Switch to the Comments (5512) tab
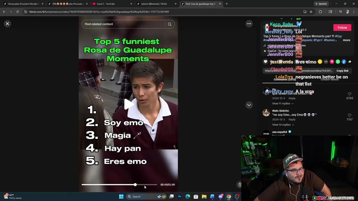Viewport: 358px width, 201px height. [x=285, y=80]
